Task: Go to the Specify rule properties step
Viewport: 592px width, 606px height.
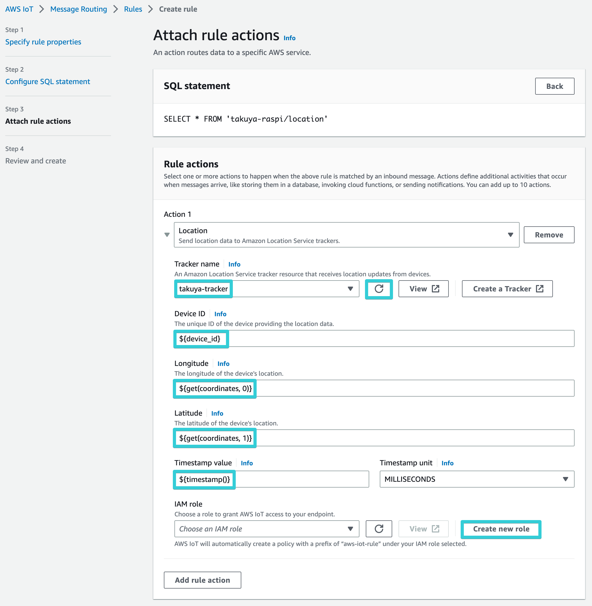Action: [x=43, y=41]
